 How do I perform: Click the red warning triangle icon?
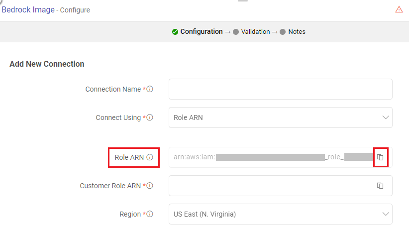[x=399, y=9]
